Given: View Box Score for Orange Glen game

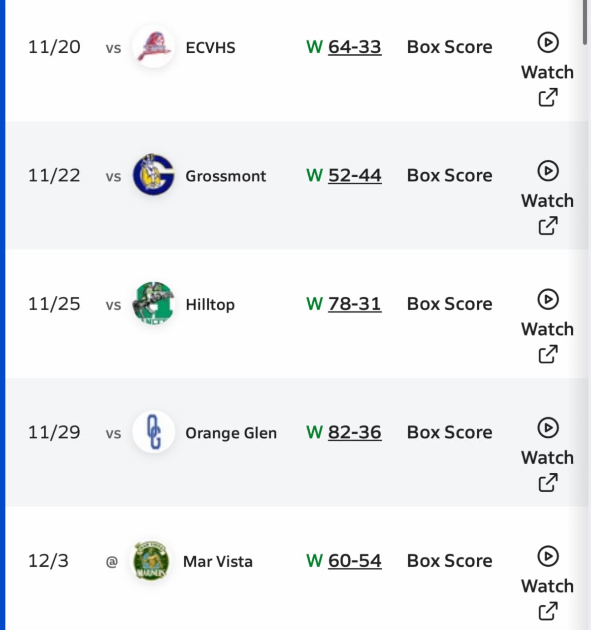Looking at the screenshot, I should 449,432.
